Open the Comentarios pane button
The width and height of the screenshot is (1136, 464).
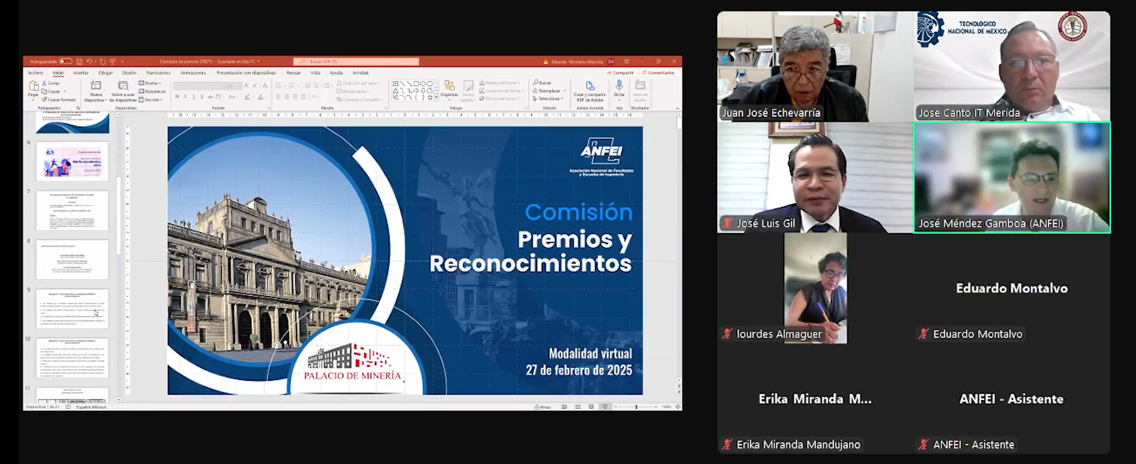[x=659, y=73]
